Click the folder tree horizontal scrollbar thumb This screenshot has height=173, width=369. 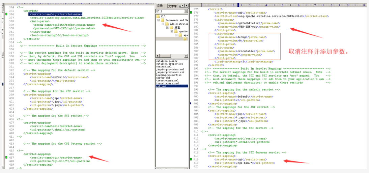(165, 56)
